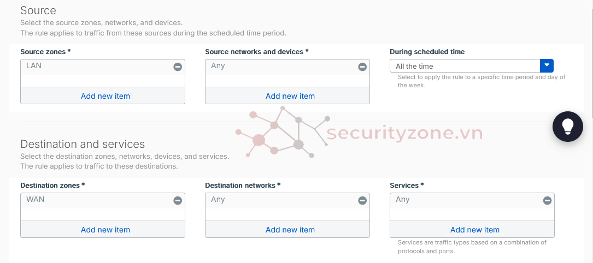This screenshot has width=593, height=263.
Task: Select Any entry in Source networks and devices
Action: coord(218,66)
